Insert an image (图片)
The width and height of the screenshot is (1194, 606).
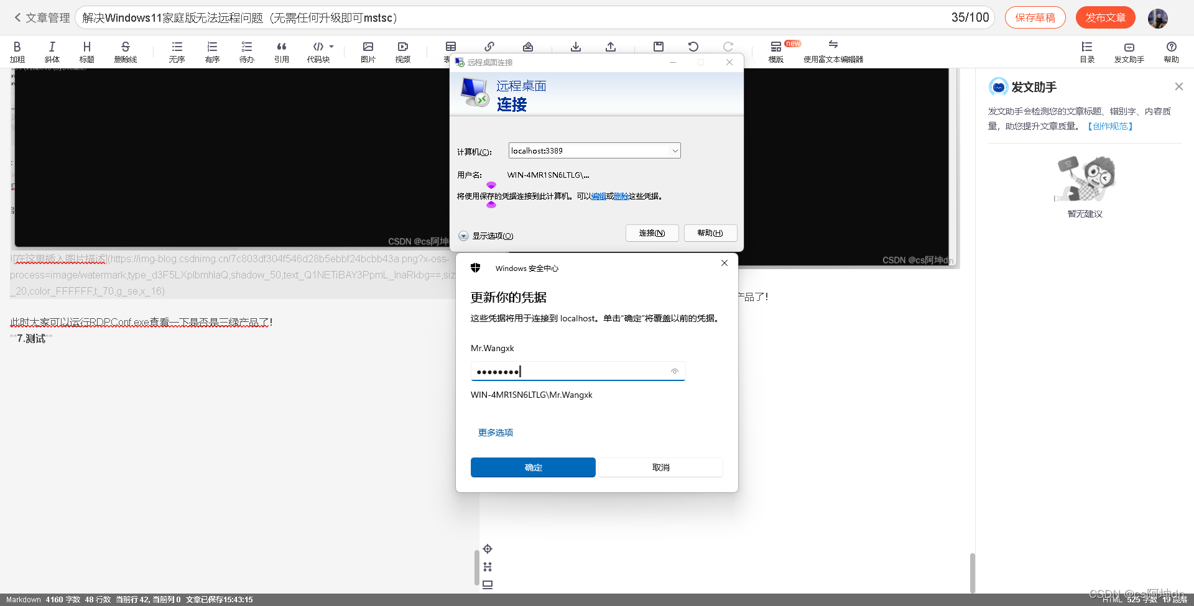368,52
